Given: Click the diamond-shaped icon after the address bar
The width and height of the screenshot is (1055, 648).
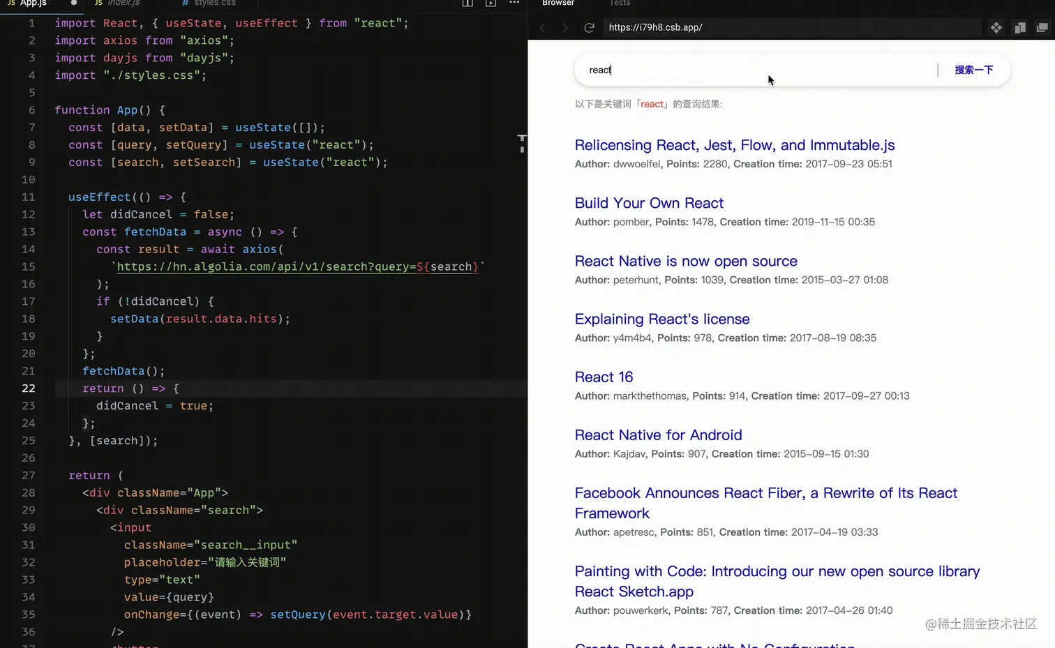Looking at the screenshot, I should tap(996, 28).
